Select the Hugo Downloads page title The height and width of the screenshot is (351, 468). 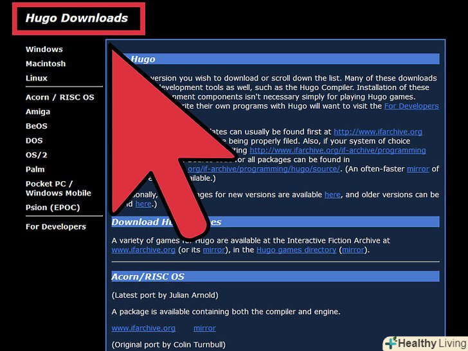pos(76,18)
